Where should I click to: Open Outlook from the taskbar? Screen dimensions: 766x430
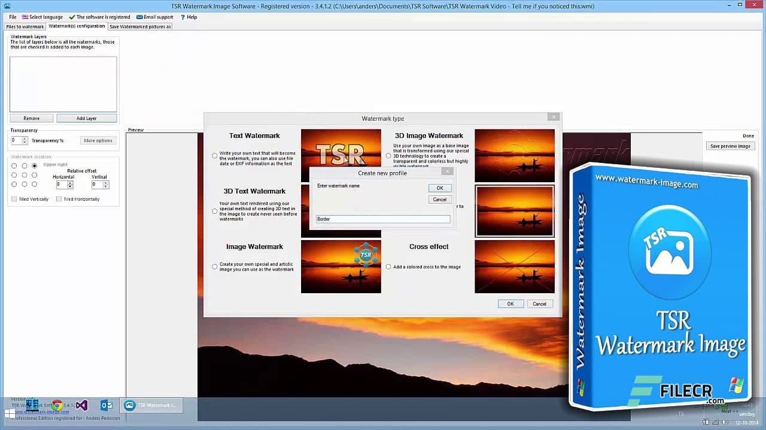tap(107, 406)
